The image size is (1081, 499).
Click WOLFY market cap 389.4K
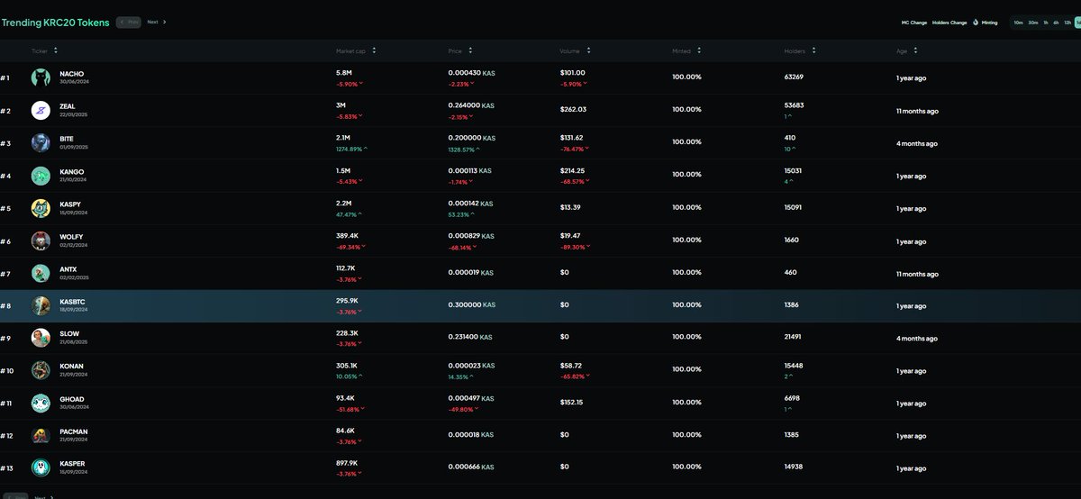click(348, 235)
